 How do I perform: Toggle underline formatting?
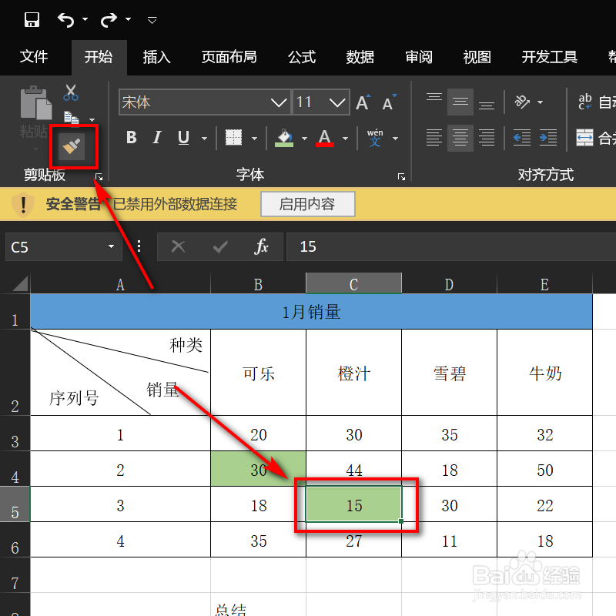click(x=182, y=137)
